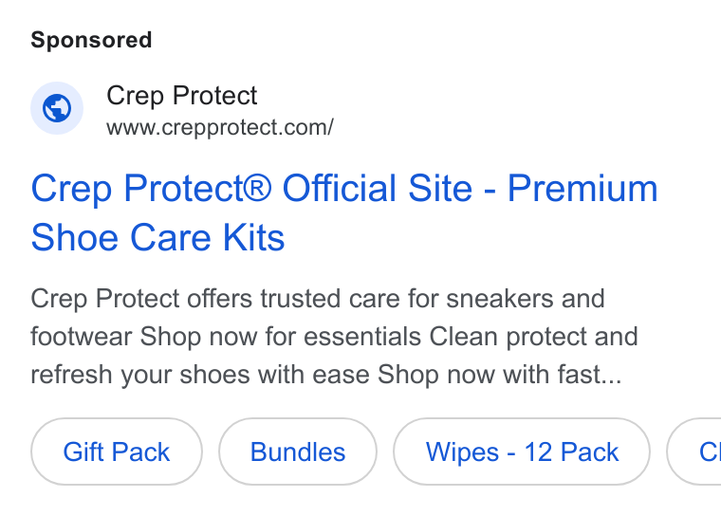Select the Bundles sitelink chip
The image size is (721, 516).
[x=298, y=451]
